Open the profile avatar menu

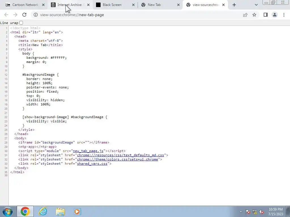tap(275, 15)
